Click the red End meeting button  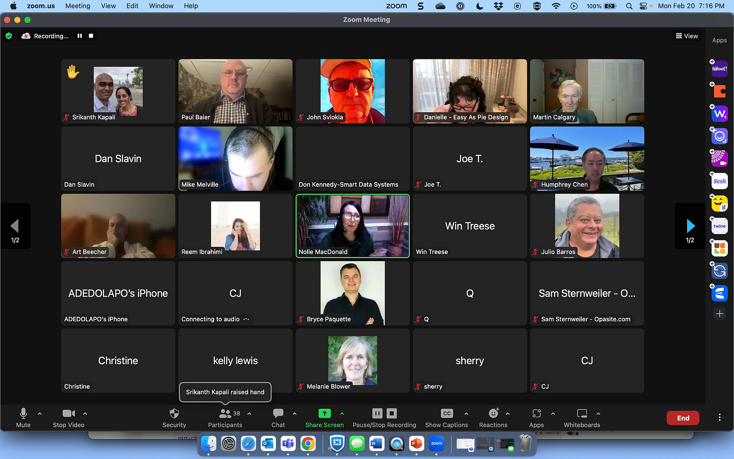(x=683, y=418)
